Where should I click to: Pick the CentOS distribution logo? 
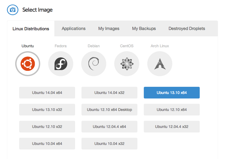[x=127, y=64]
